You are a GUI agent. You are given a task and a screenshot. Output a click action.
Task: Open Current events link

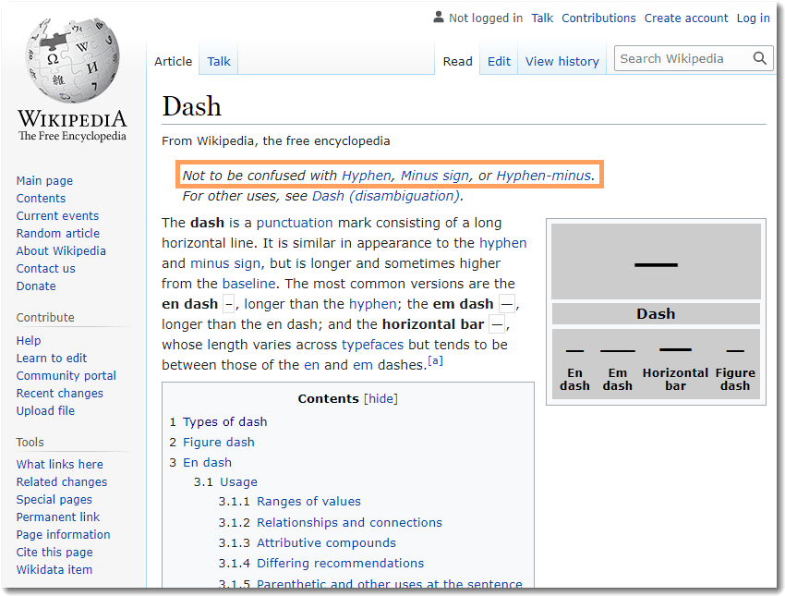[x=57, y=216]
